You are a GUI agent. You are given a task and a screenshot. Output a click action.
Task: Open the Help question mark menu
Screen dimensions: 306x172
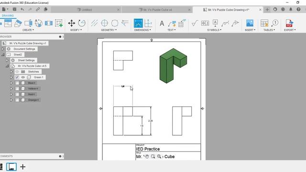tap(298, 10)
